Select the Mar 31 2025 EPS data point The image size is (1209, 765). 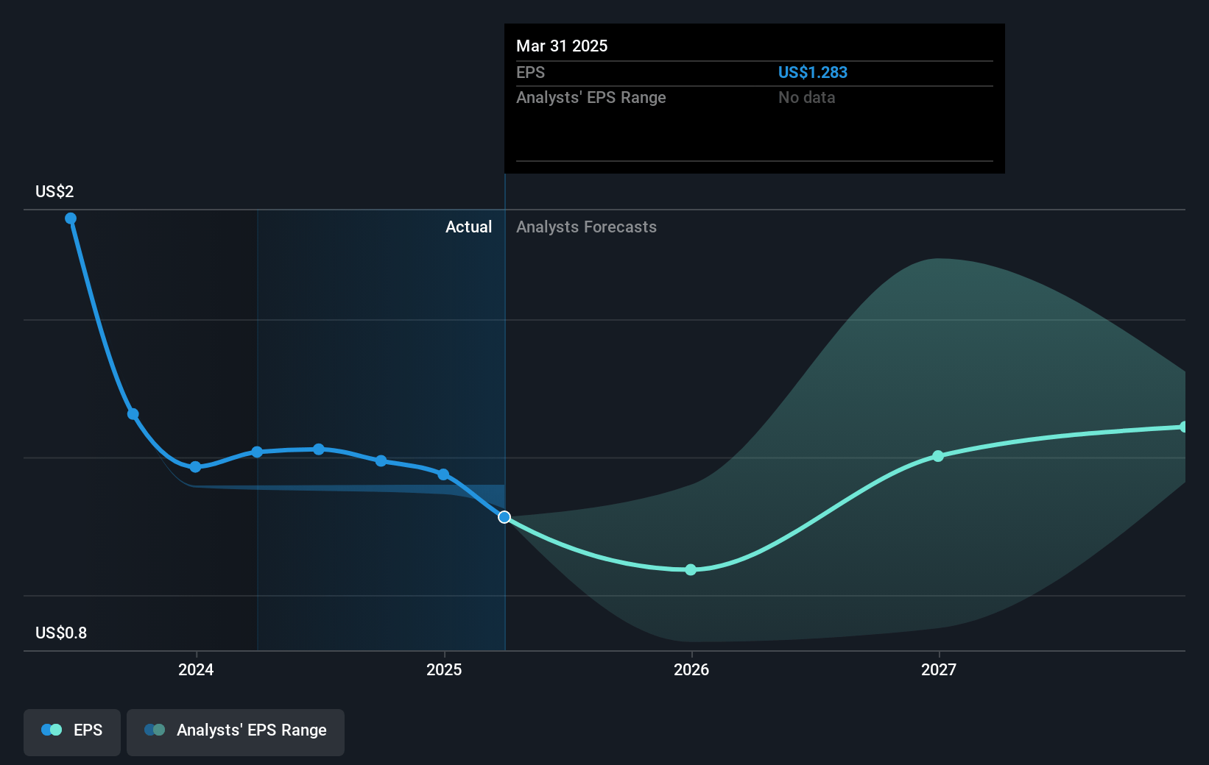(504, 517)
